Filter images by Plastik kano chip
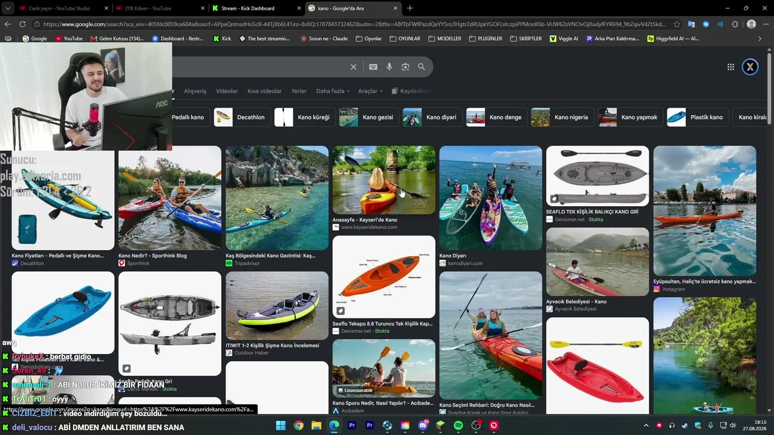774x435 pixels. 697,117
